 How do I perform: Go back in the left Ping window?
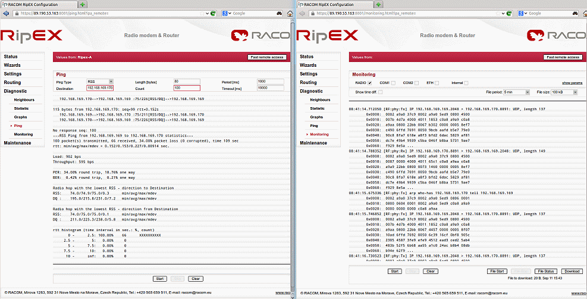(5, 13)
